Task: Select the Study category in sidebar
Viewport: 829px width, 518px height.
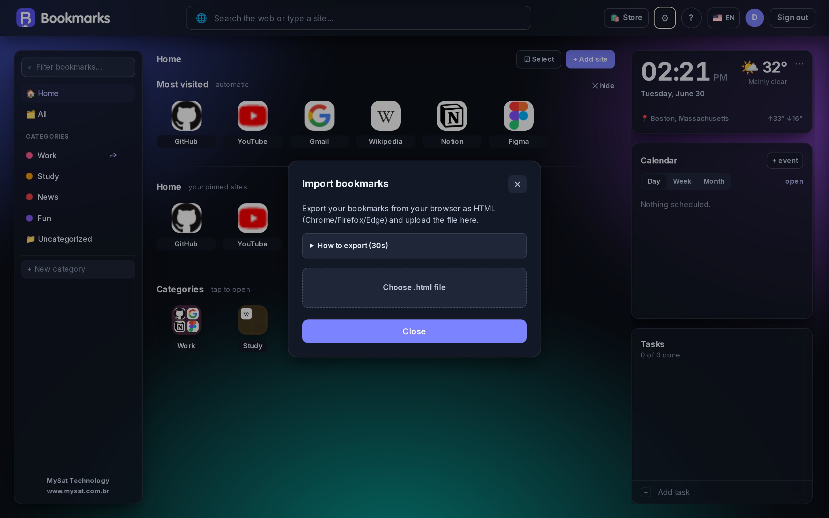Action: pyautogui.click(x=78, y=176)
